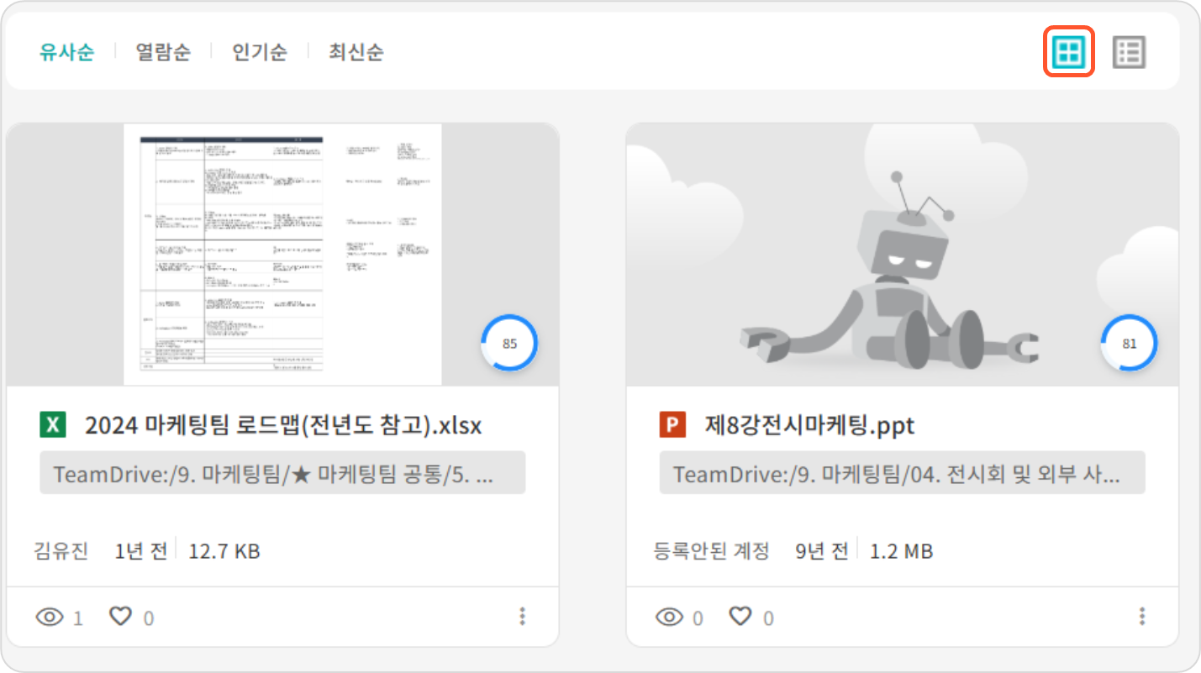Open the 제8강전시마케팅.ppt title

point(809,425)
